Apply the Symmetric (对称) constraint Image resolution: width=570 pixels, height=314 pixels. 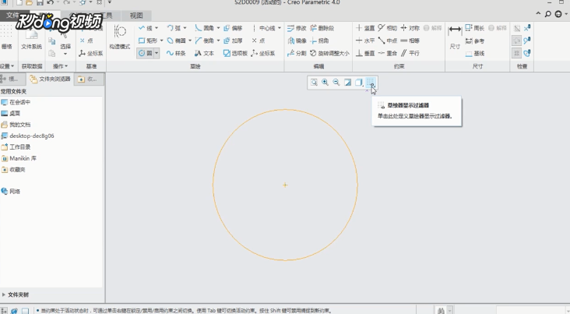410,28
